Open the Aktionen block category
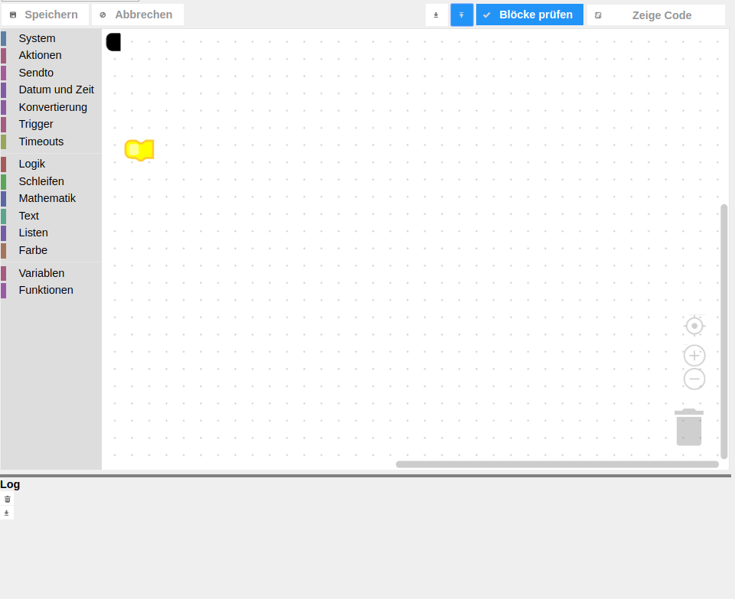Viewport: 735px width, 599px height. [51, 55]
